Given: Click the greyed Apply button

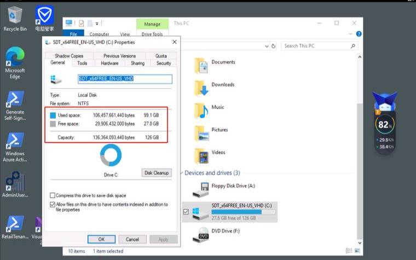Looking at the screenshot, I should 164,239.
